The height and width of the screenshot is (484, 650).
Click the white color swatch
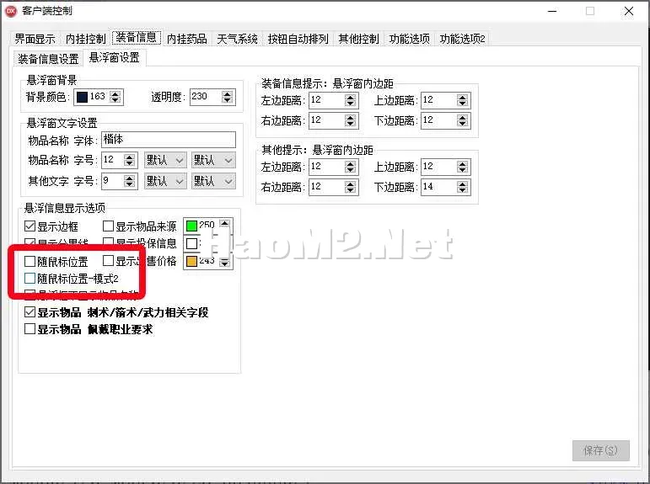[191, 243]
